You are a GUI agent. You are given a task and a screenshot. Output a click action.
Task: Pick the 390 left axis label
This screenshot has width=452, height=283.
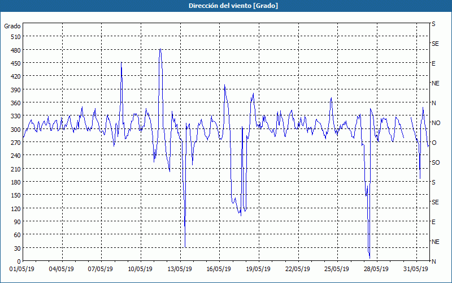coord(16,90)
